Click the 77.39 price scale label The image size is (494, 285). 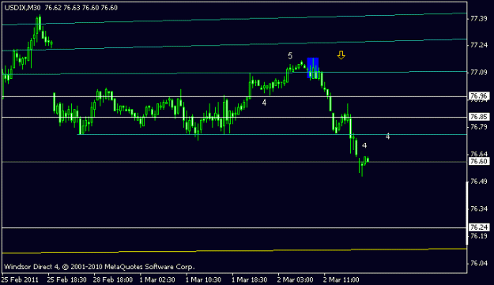(x=478, y=19)
